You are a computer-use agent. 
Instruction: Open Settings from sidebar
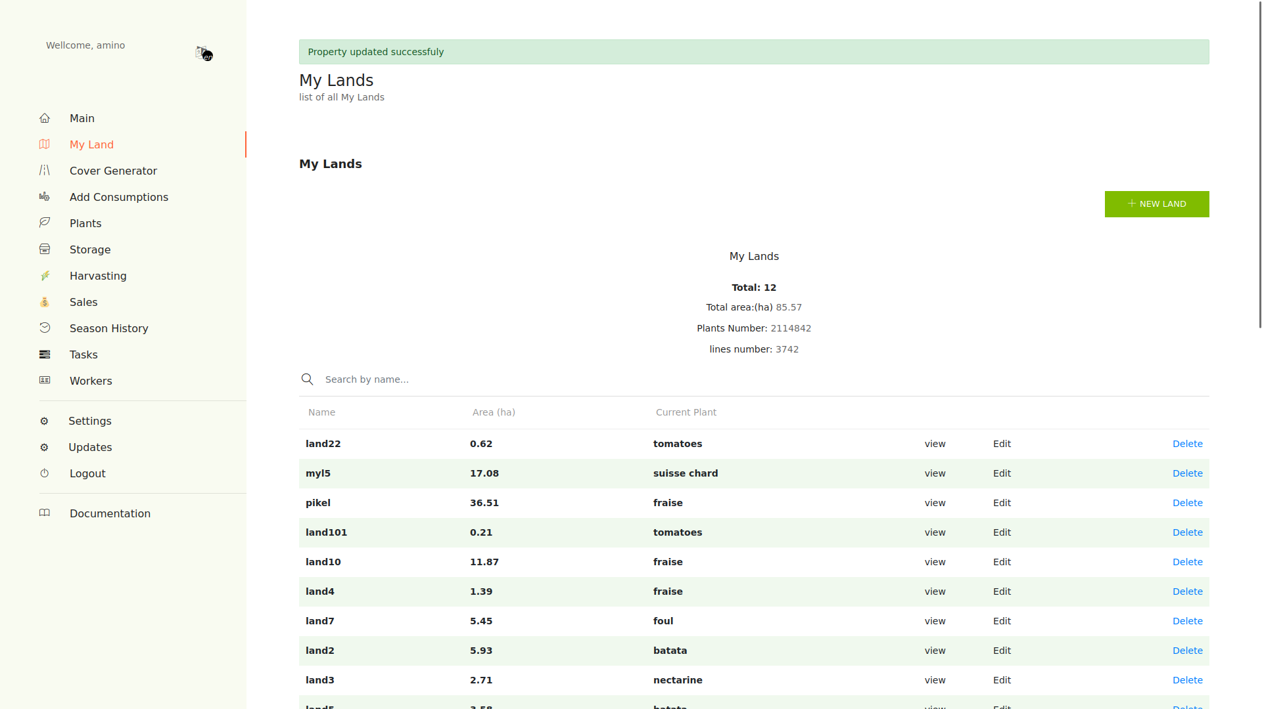tap(90, 421)
